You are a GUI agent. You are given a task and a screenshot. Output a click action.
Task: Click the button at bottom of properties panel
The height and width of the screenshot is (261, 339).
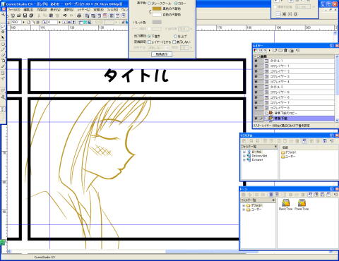click(x=162, y=54)
